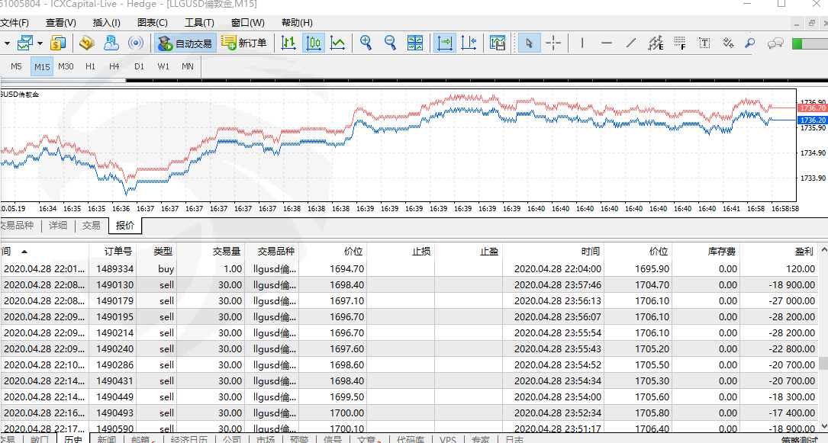Screen dimensions: 828x443
Task: Click the history table vertical scrollbar
Action: (823, 363)
